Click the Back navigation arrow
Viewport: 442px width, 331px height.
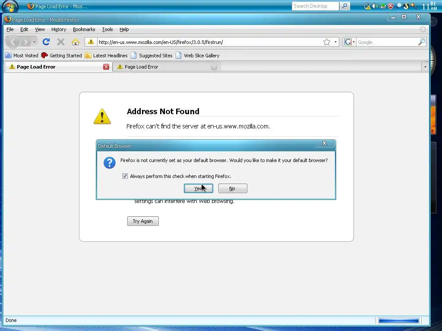tap(13, 42)
